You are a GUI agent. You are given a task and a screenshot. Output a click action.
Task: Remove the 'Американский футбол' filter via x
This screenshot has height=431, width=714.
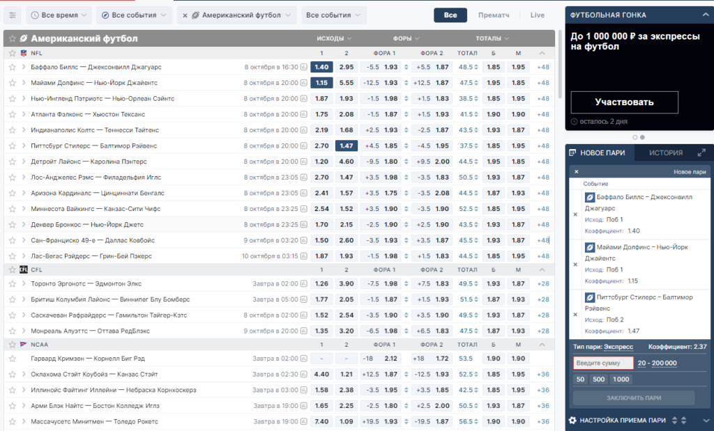pos(185,15)
